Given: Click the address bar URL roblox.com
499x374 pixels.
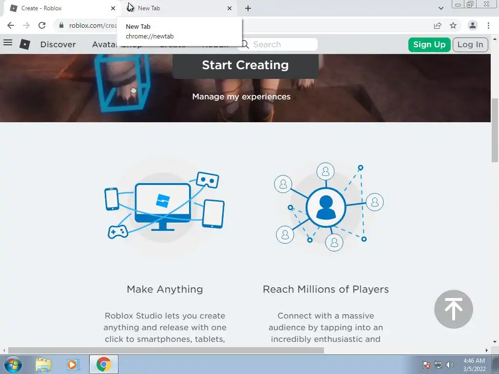Looking at the screenshot, I should 93,25.
